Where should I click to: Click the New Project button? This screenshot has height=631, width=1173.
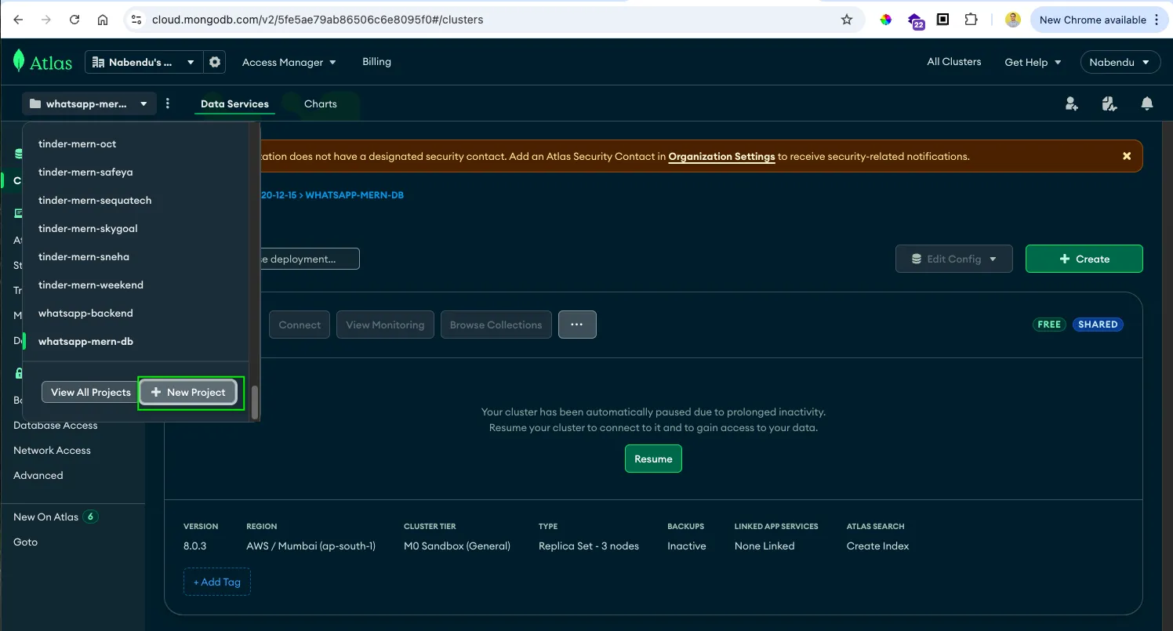tap(188, 392)
